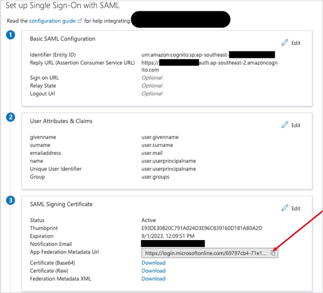Click the Relay State Optional value

pos(152,85)
